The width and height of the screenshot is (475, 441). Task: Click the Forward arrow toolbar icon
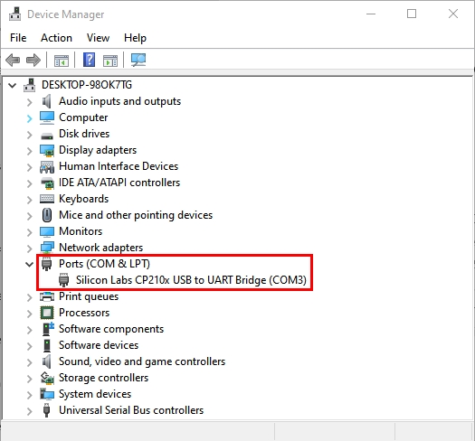tap(33, 60)
